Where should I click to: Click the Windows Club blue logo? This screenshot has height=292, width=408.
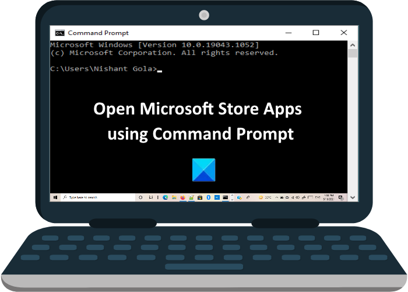coord(204,170)
